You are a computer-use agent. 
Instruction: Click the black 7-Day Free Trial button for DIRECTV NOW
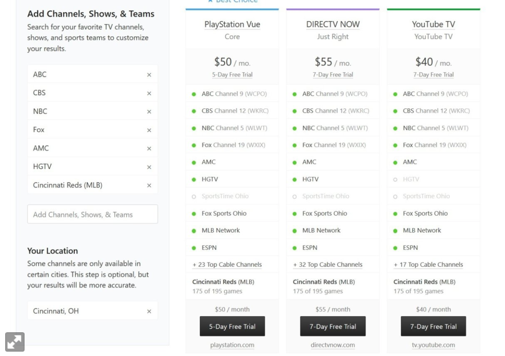pos(333,326)
